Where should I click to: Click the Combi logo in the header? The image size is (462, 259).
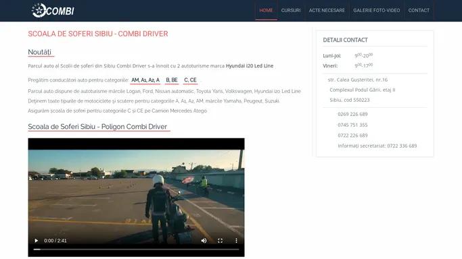tap(53, 11)
